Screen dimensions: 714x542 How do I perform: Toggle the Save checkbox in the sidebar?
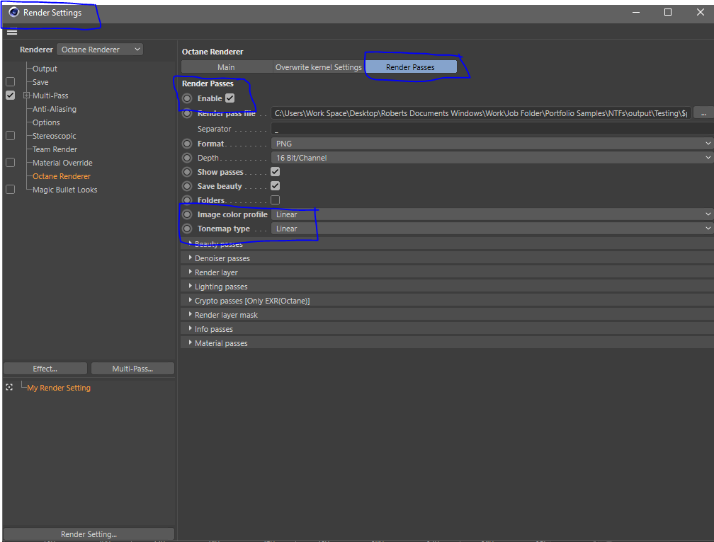11,82
